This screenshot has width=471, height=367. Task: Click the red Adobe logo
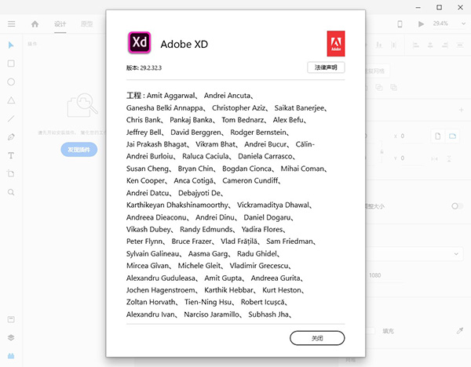point(336,43)
